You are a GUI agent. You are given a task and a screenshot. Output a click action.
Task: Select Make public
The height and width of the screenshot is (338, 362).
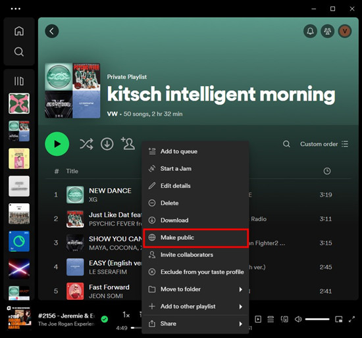click(x=195, y=237)
